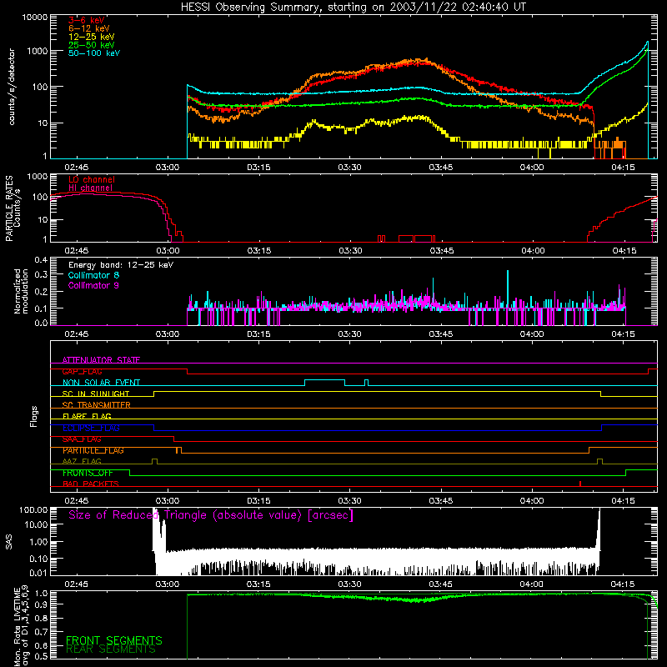Click the 03:45 tick below the Flags panel
This screenshot has height=667, width=667.
click(x=441, y=501)
